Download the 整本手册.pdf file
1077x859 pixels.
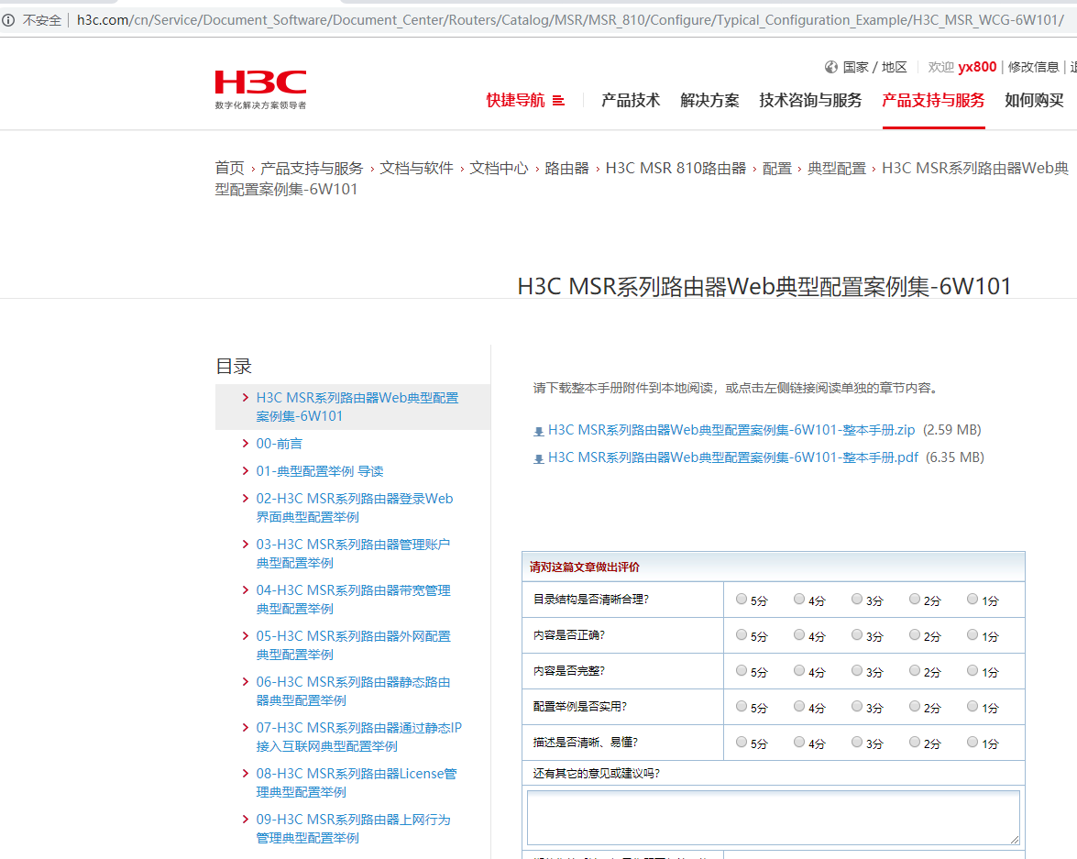[x=733, y=457]
